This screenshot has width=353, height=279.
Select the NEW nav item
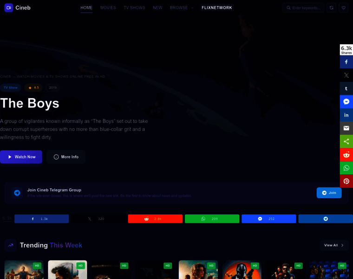point(157,7)
